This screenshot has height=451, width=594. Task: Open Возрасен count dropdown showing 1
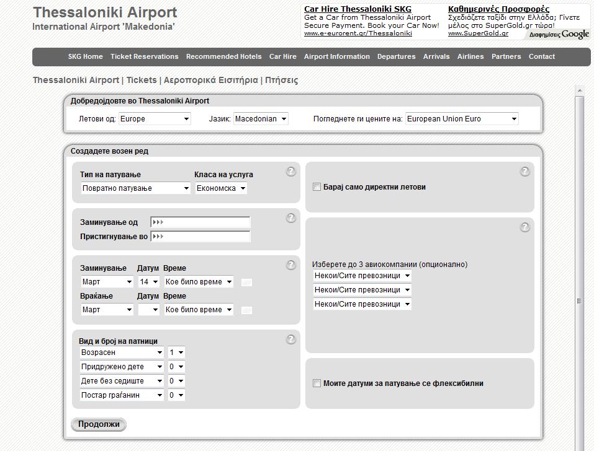(x=176, y=352)
